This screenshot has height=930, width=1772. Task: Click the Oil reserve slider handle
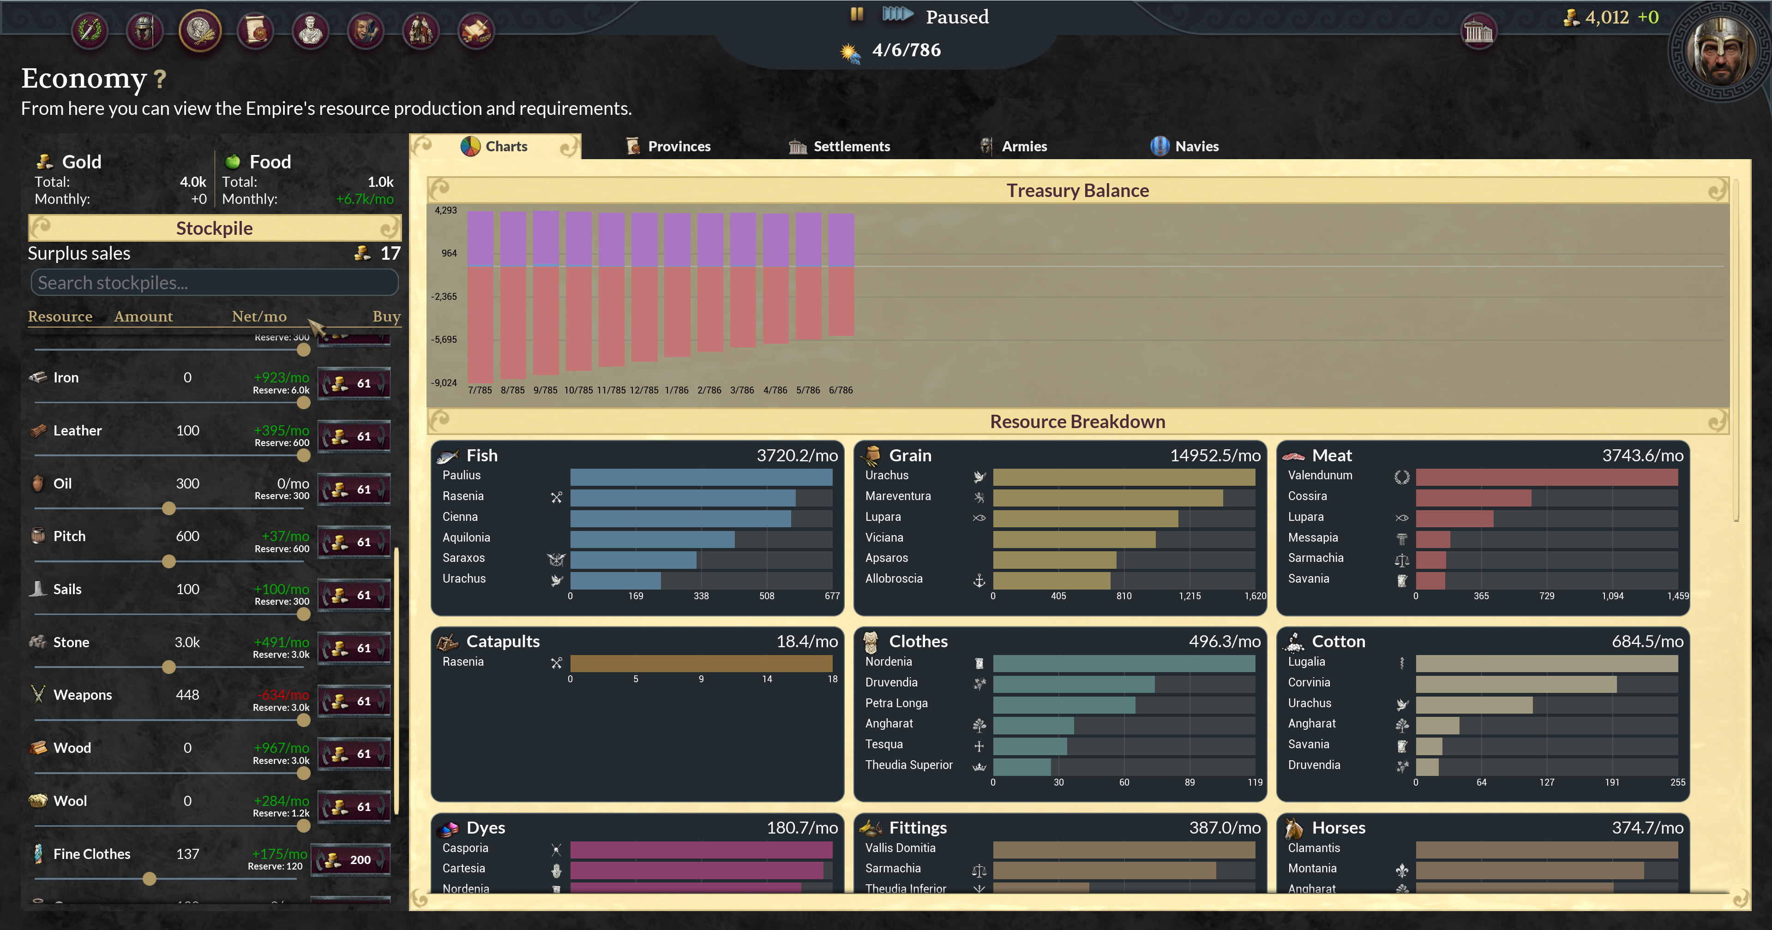168,509
